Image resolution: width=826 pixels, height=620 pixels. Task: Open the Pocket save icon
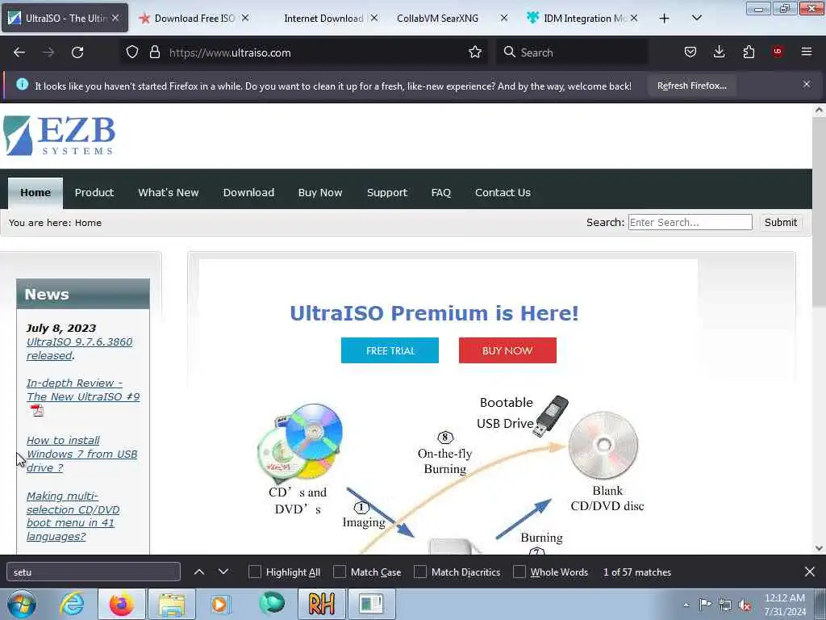click(690, 52)
